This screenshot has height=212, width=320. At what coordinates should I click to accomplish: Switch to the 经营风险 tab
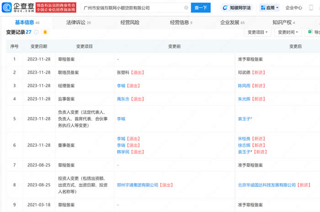pos(130,22)
